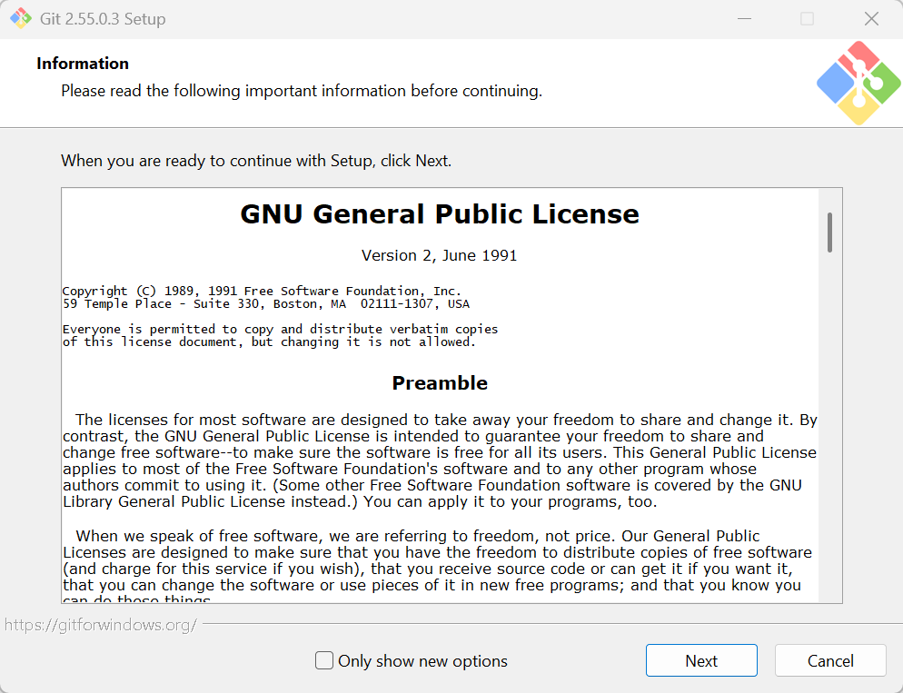Click "When you are ready to continue" text
Viewport: 903px width, 693px height.
coord(256,161)
